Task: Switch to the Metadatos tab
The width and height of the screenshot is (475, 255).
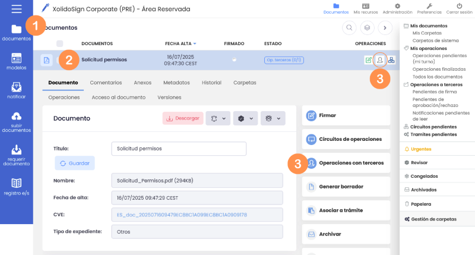Action: pyautogui.click(x=176, y=83)
